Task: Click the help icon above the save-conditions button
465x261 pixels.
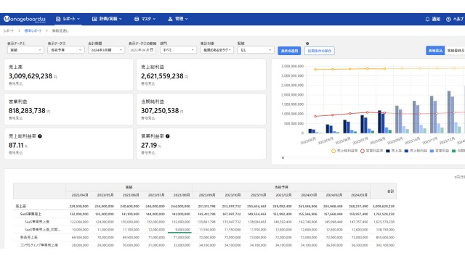Action: point(307,43)
